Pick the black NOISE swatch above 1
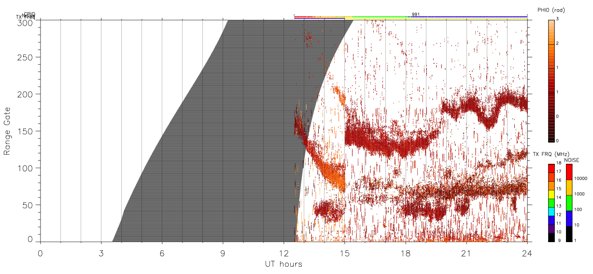Viewport: 593px width, 274px height. 569,233
